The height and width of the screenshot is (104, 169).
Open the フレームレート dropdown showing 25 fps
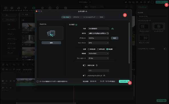[x=98, y=58]
